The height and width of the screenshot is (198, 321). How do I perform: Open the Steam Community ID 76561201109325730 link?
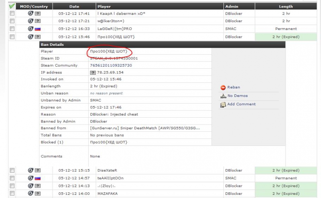pos(111,65)
